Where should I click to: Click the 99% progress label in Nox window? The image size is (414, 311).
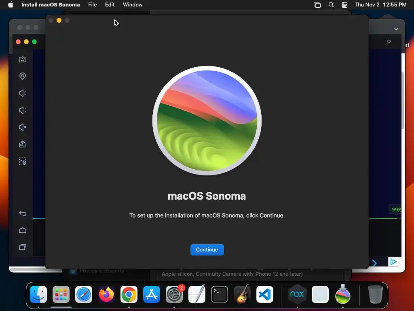[x=395, y=209]
